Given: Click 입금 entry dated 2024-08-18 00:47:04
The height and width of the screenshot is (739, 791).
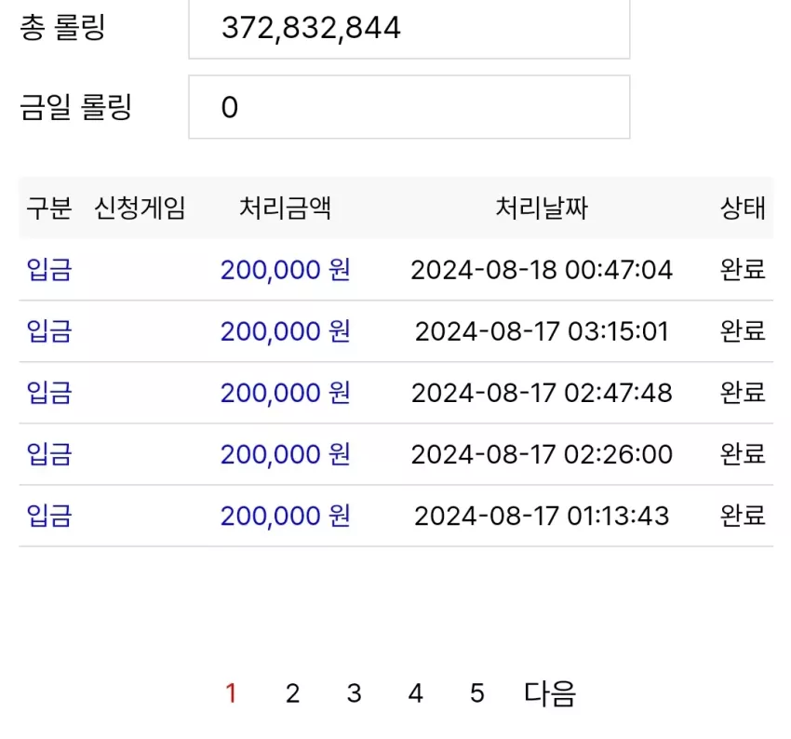Looking at the screenshot, I should (x=49, y=269).
